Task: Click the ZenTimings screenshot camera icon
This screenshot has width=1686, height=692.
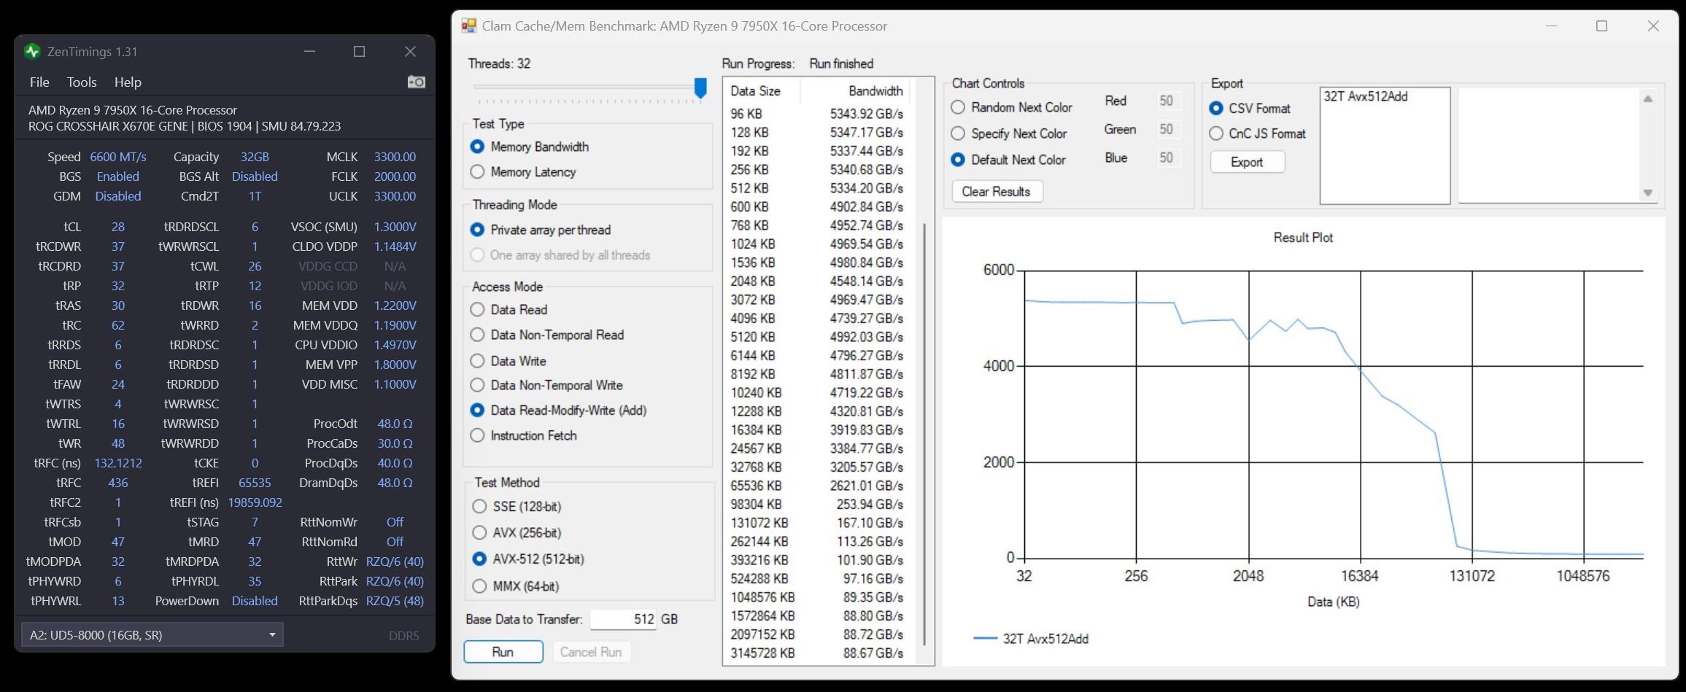Action: pyautogui.click(x=416, y=82)
